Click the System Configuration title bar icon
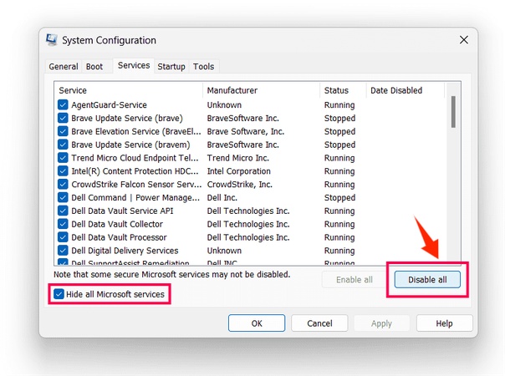 pos(52,40)
